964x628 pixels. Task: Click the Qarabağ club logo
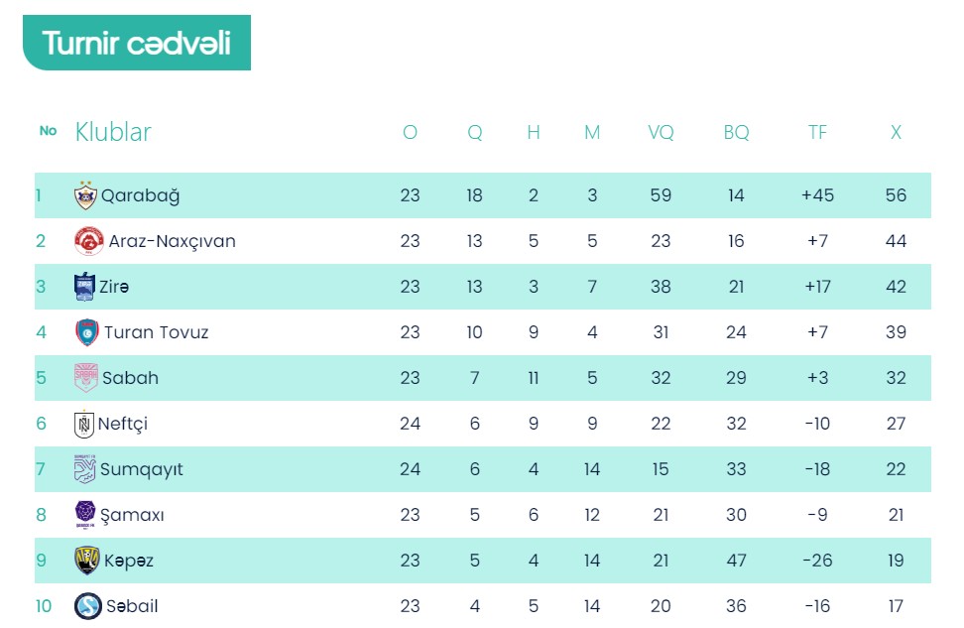click(x=85, y=195)
